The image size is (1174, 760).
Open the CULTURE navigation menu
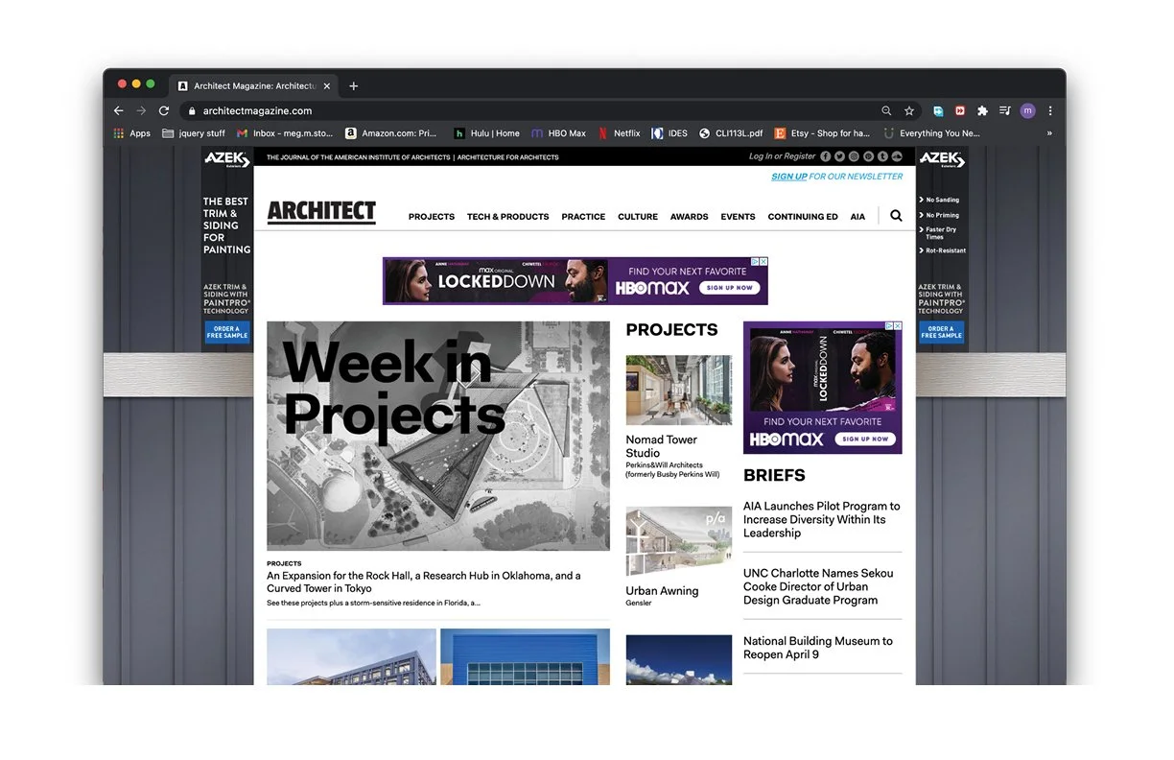point(638,217)
